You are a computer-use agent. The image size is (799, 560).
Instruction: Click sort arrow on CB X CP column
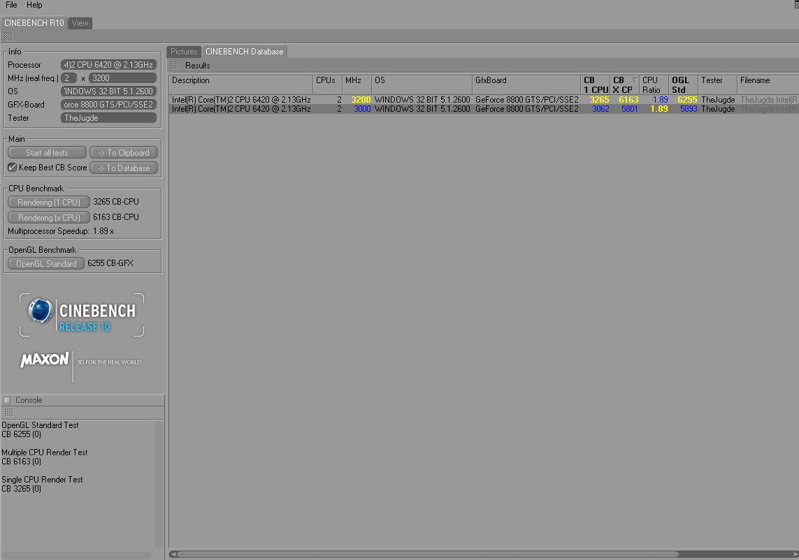pyautogui.click(x=635, y=80)
